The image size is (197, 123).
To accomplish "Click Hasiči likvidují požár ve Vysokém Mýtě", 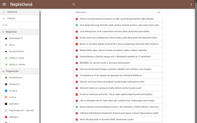I will 107,119.
